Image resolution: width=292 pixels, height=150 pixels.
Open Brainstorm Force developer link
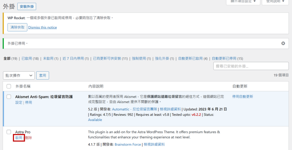point(128,144)
